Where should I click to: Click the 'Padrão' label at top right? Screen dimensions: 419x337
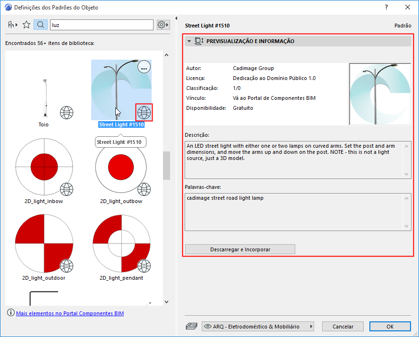coord(402,26)
